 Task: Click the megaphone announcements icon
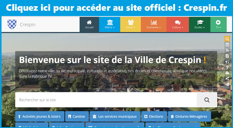(x=227, y=62)
